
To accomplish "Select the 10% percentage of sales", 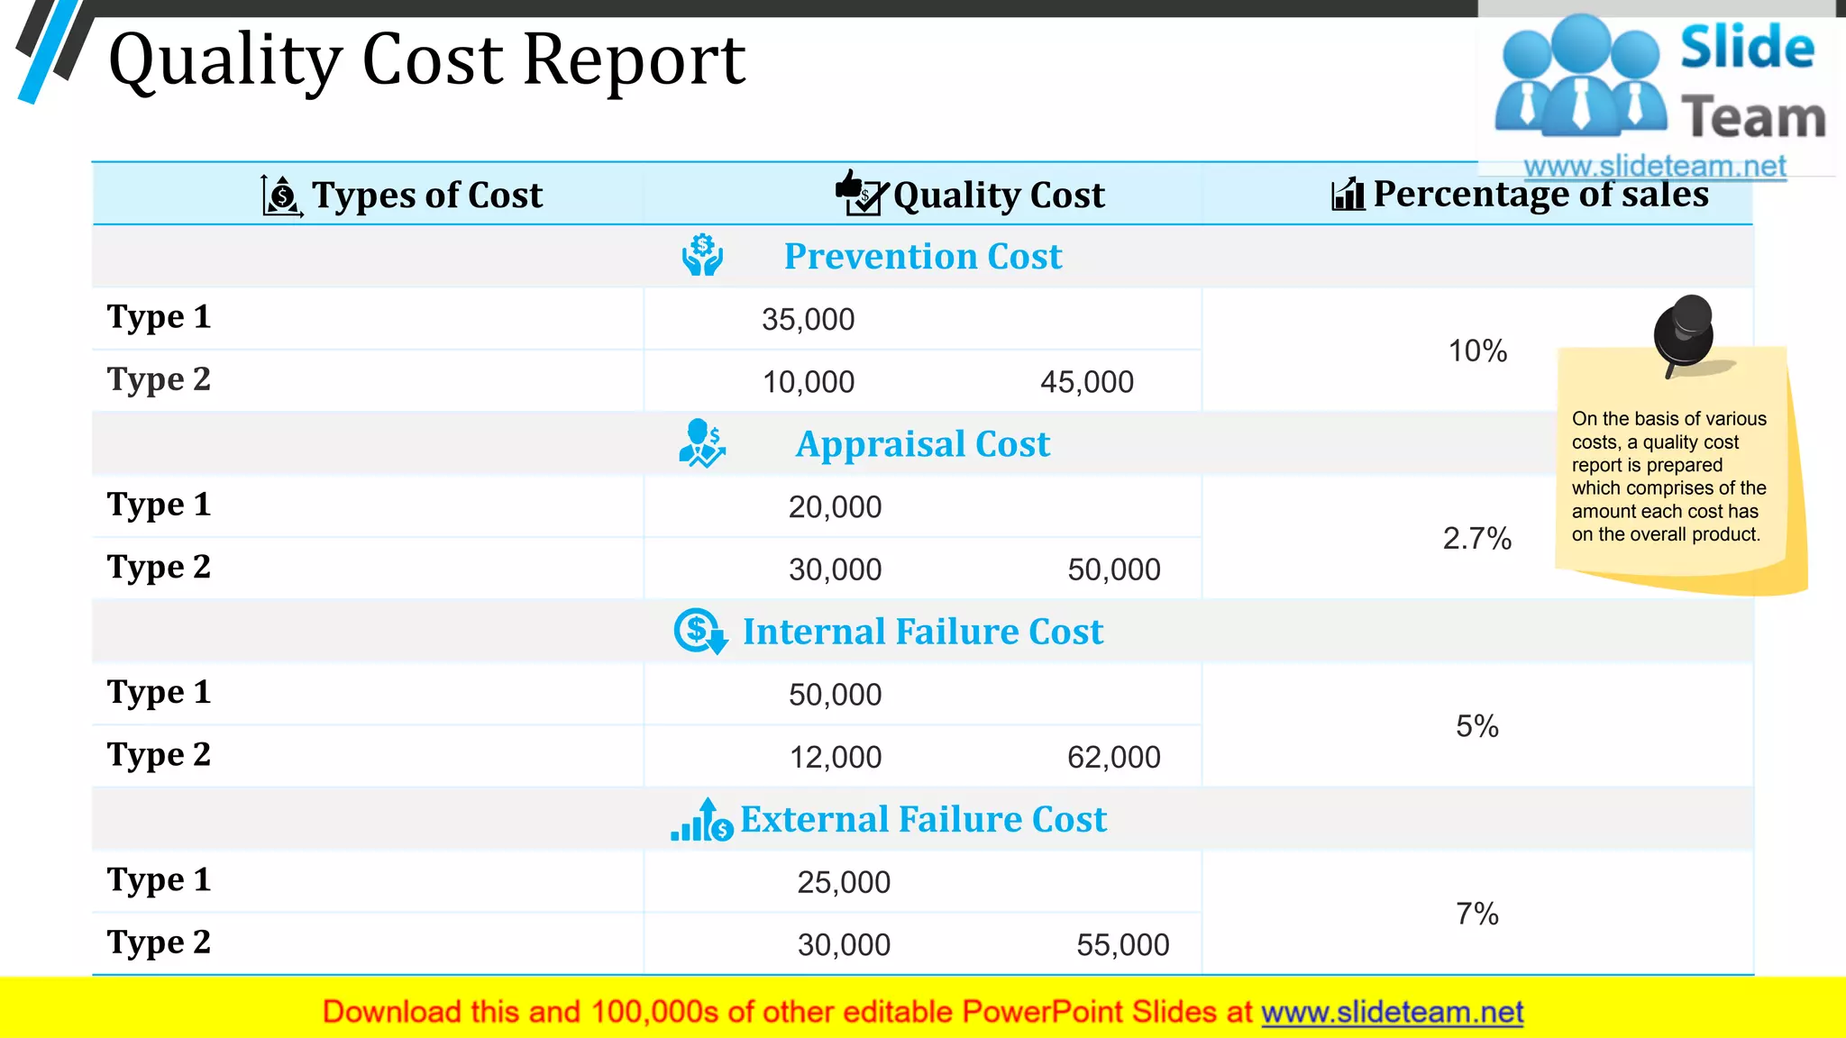I will click(1477, 351).
